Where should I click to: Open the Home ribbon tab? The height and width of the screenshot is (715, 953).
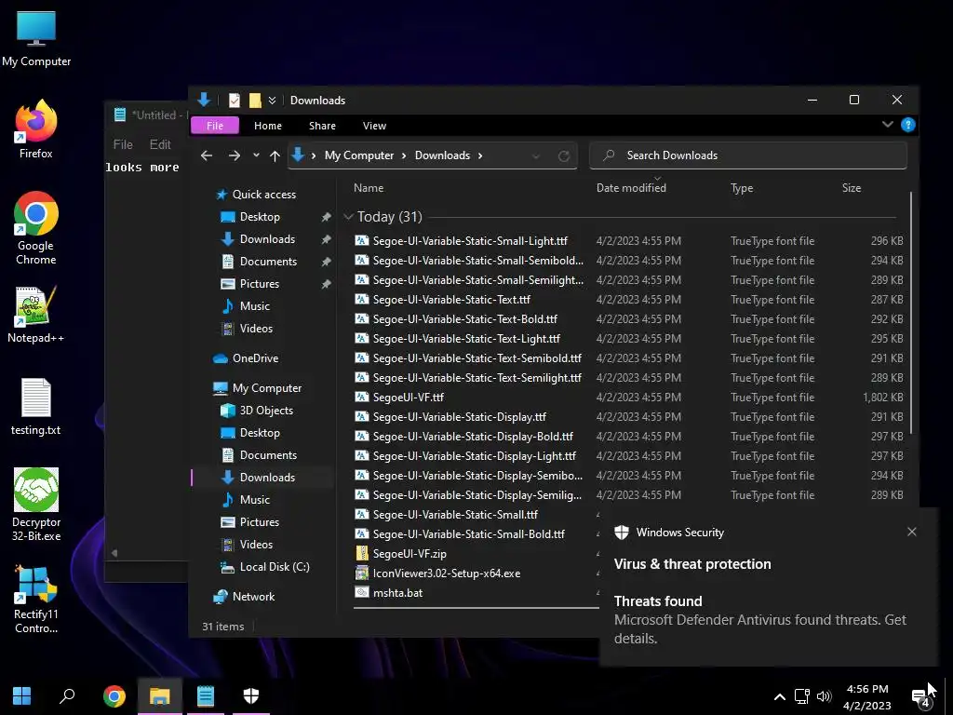(x=268, y=126)
